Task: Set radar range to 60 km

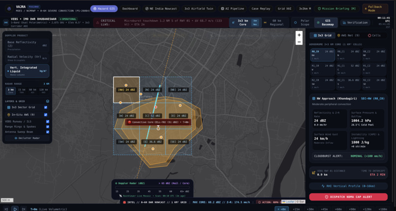Action: click(x=32, y=91)
